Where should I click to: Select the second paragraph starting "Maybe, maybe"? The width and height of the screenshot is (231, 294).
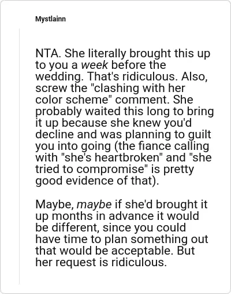pos(122,233)
